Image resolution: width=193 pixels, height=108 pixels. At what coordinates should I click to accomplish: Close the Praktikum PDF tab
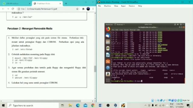pos(60,4)
